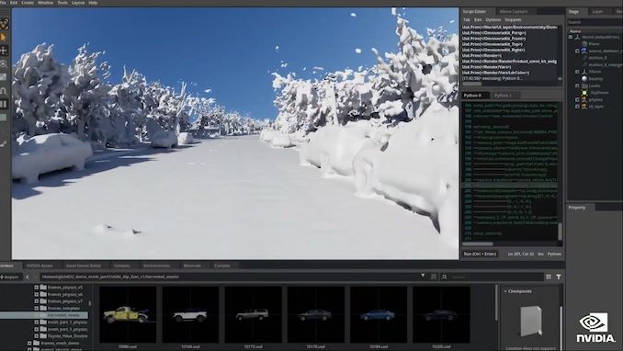Activate the Move gizmo tool

tap(4, 51)
